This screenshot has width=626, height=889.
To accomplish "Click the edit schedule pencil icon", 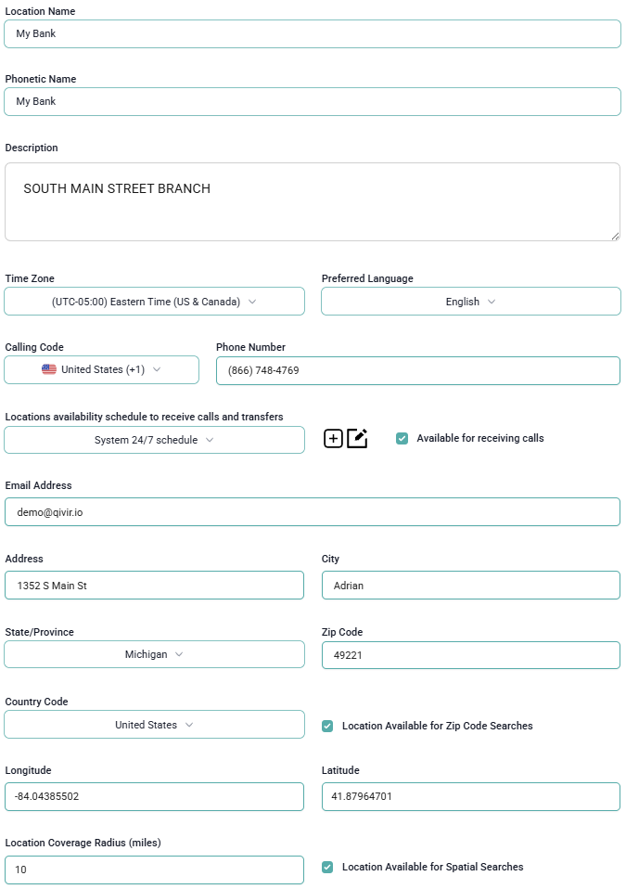I will coord(357,439).
